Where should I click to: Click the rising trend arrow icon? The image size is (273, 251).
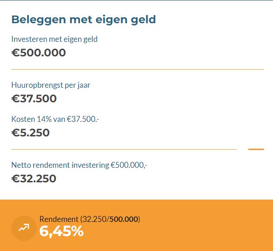[x=24, y=228]
